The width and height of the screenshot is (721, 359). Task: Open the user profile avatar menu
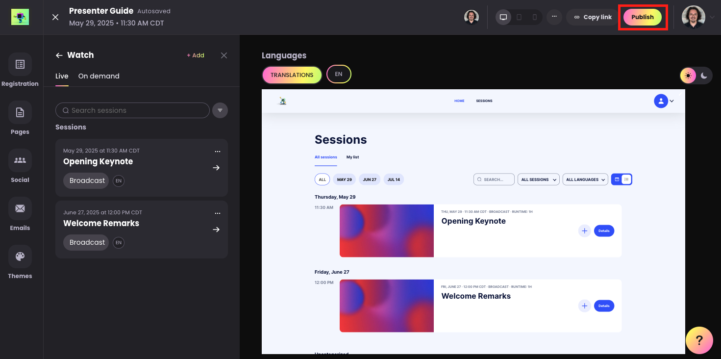point(694,17)
